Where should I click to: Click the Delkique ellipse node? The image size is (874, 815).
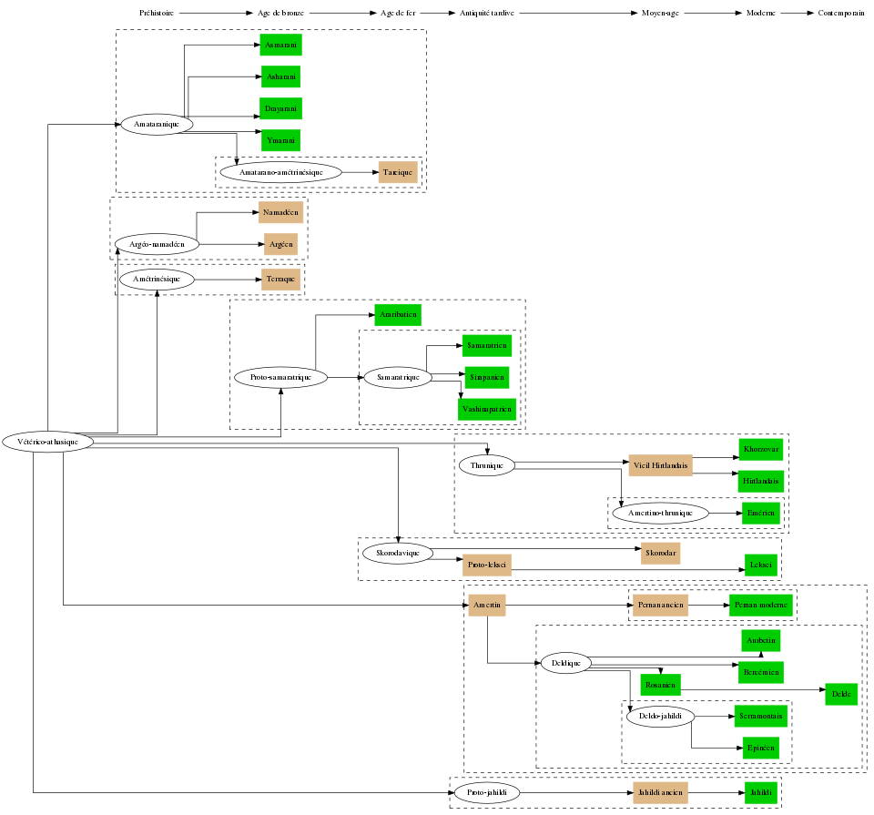565,663
